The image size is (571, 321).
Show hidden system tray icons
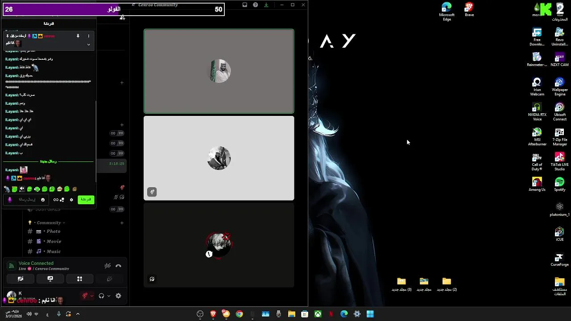tap(78, 314)
